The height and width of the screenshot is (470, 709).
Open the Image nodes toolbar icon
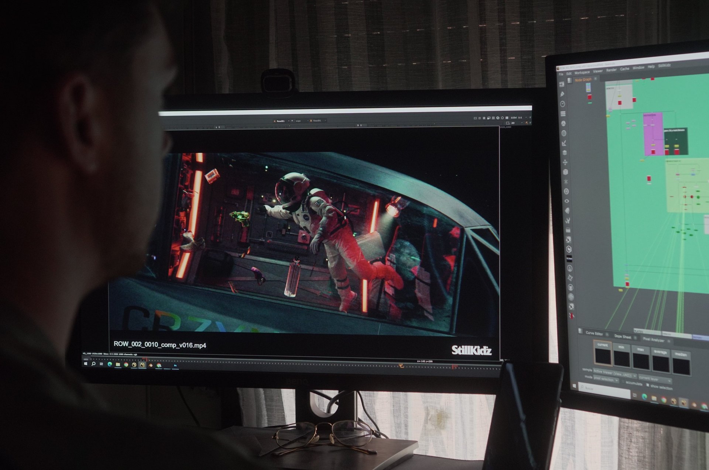click(562, 84)
